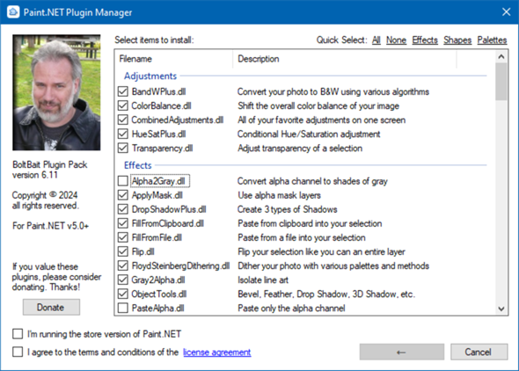The width and height of the screenshot is (519, 371).
Task: Toggle the FloydSteinbergDithering.dll checkbox
Action: 123,266
